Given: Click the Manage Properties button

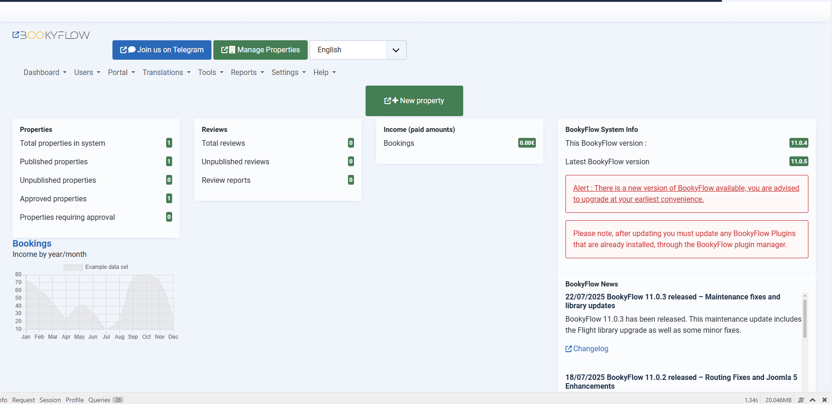Looking at the screenshot, I should [261, 50].
